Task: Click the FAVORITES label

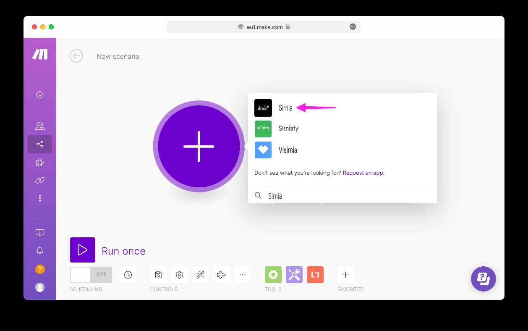Action: click(350, 289)
